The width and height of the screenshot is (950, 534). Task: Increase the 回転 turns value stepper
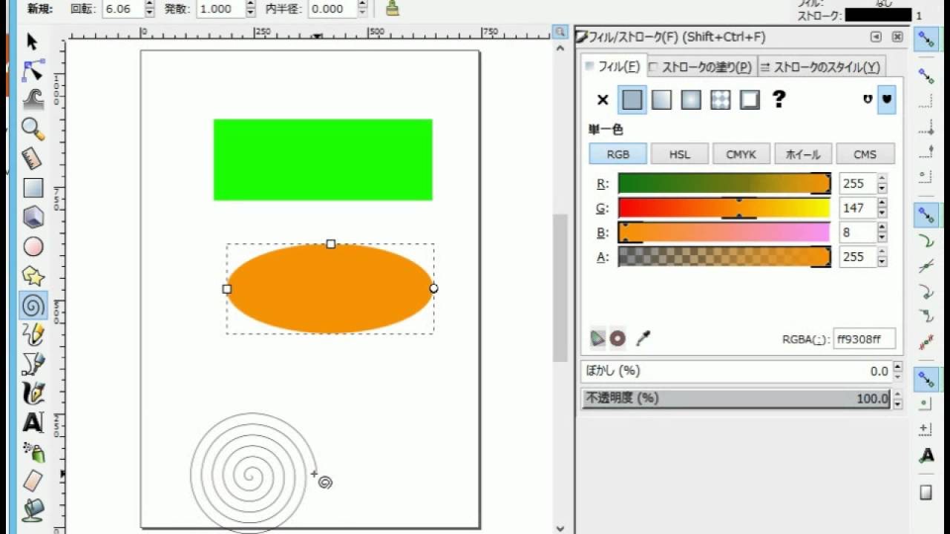[x=149, y=4]
